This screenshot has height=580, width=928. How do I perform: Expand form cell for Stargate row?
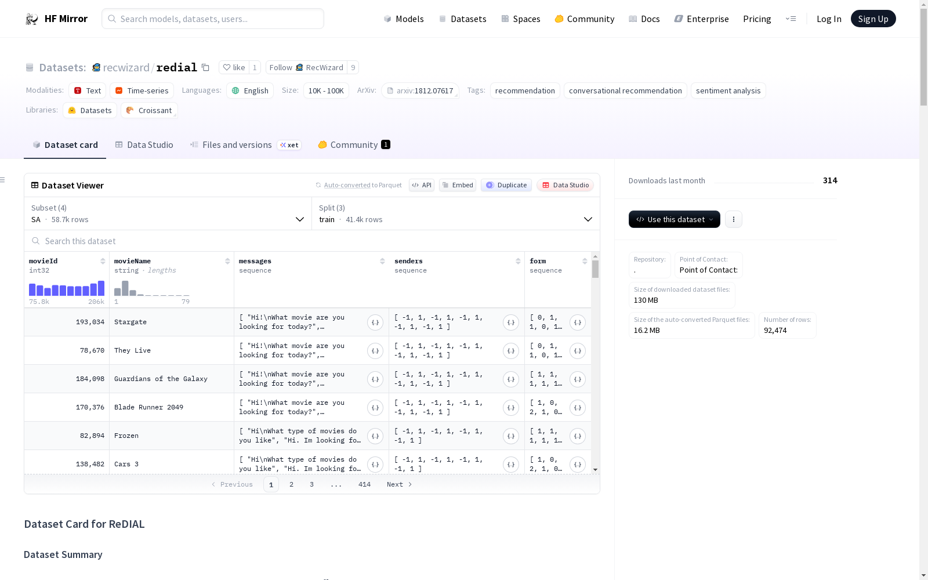(578, 322)
